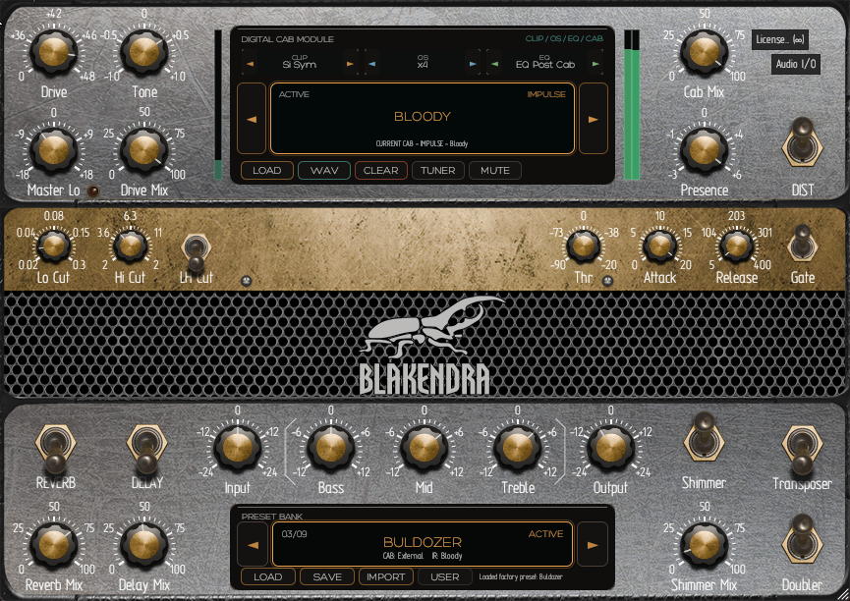
Task: Click the Lo Cut knob
Action: 54,246
